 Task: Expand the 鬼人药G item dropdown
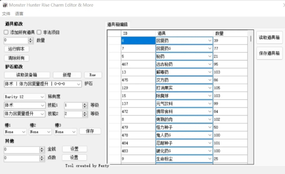point(209,135)
